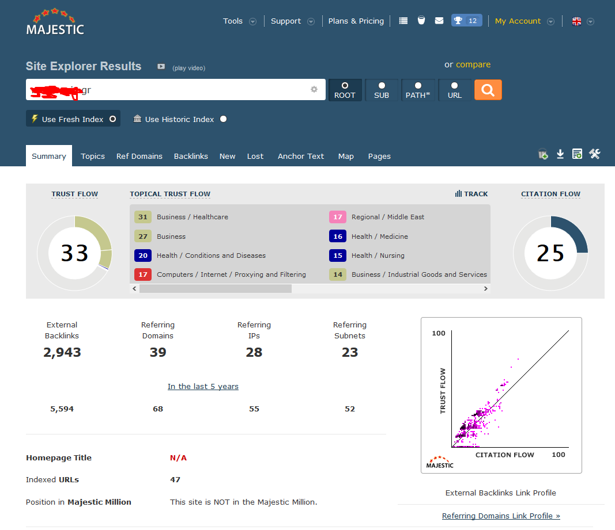The height and width of the screenshot is (530, 615).
Task: Select the URL radio option
Action: pyautogui.click(x=454, y=85)
